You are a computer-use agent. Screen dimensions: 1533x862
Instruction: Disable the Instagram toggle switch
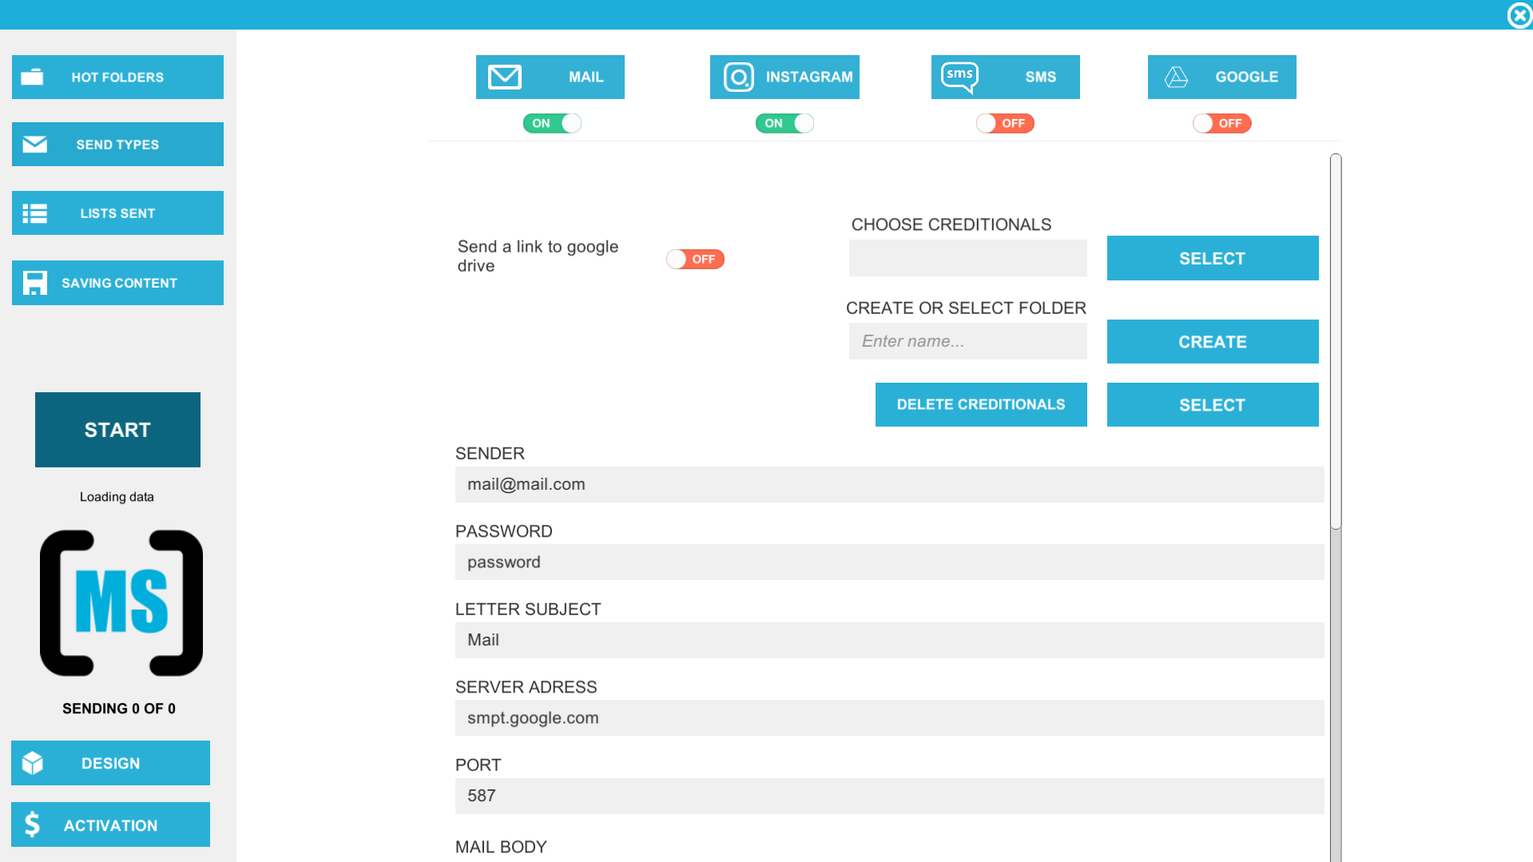[x=784, y=123]
